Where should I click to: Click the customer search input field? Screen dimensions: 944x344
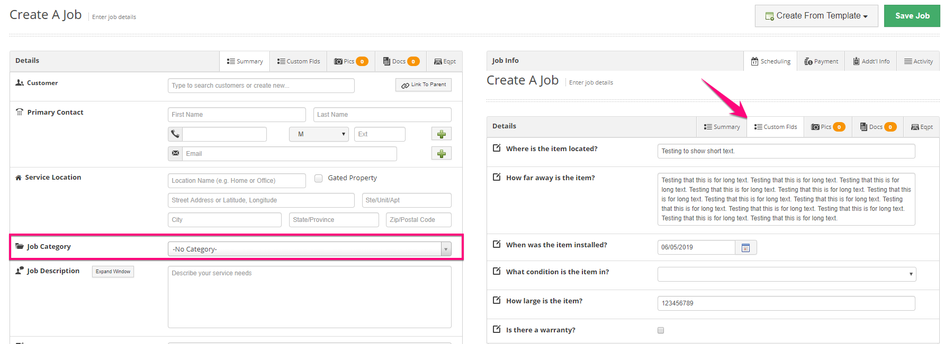click(261, 86)
